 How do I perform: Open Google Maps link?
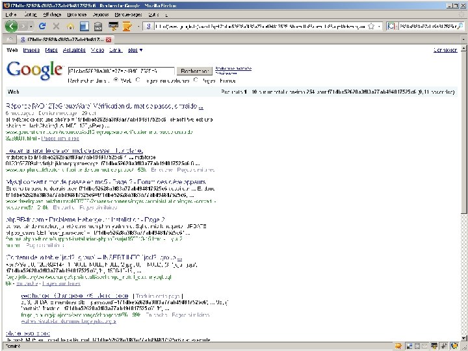tap(51, 50)
